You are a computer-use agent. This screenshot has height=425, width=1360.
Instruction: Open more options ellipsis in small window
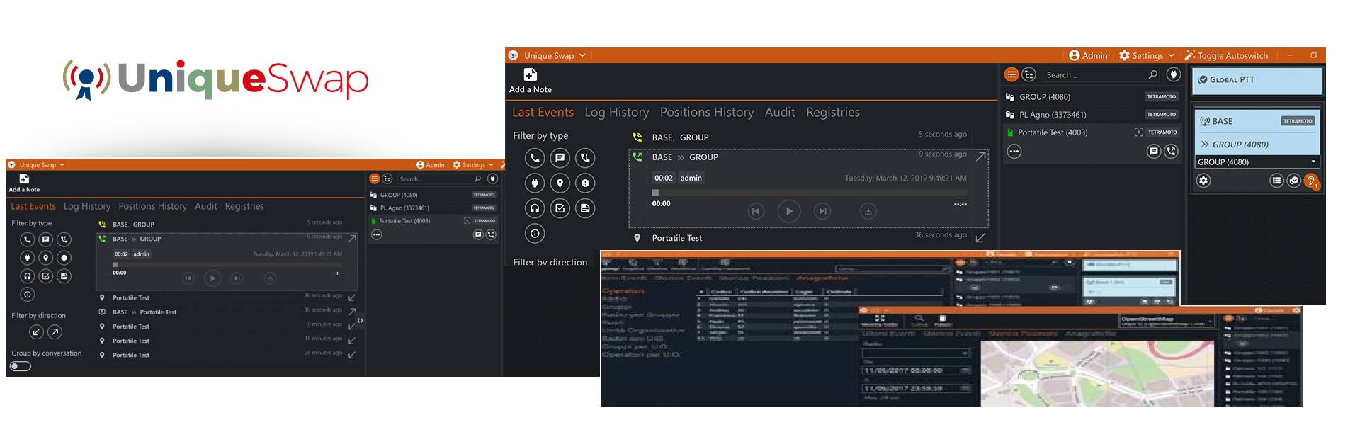tap(377, 234)
